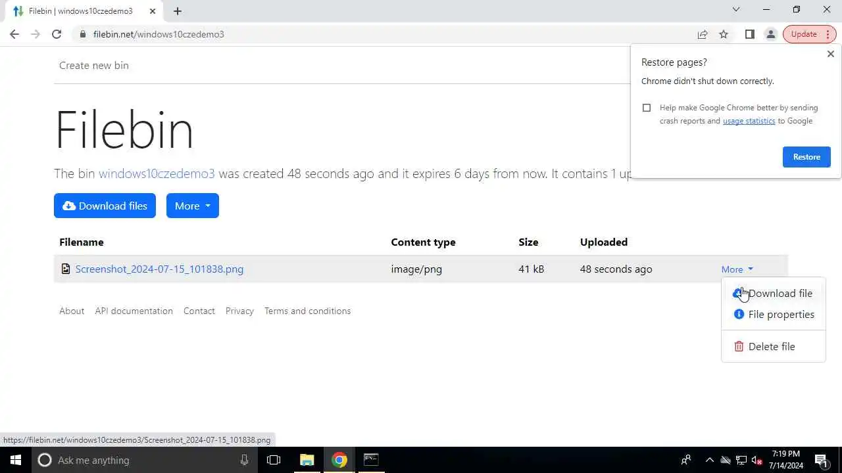
Task: Click the People icon in system tray
Action: (x=686, y=460)
